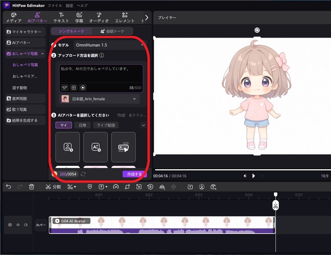Open the OmniHuman 1.5 model dropdown

[x=110, y=45]
